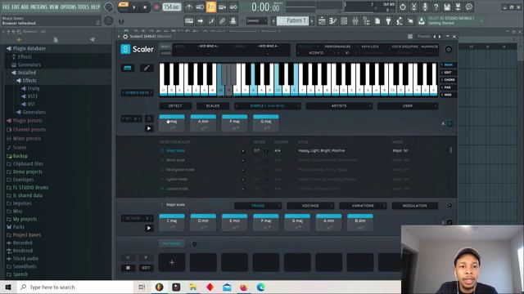This screenshot has height=294, width=524.
Task: Click the microphone recording icon in toolbar
Action: 425,7
